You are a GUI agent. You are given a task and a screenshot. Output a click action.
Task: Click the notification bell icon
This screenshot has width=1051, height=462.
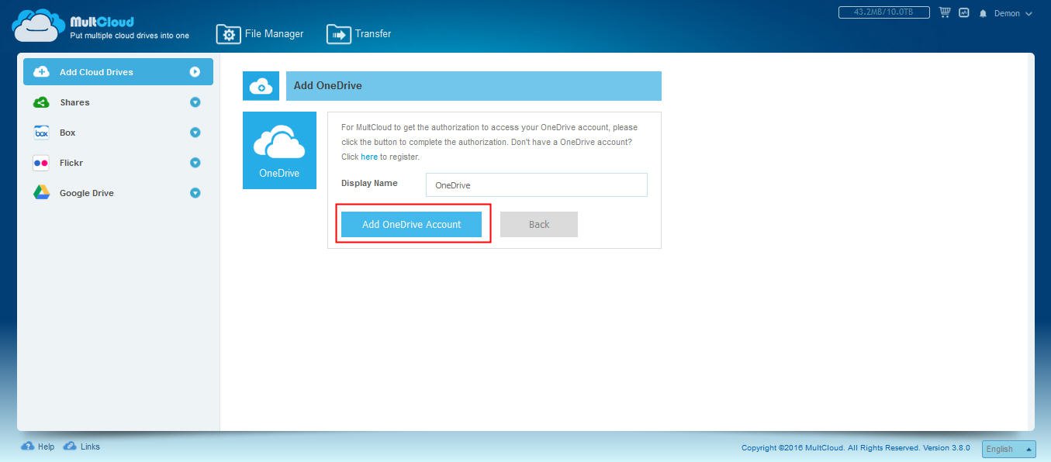(x=984, y=14)
